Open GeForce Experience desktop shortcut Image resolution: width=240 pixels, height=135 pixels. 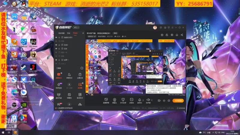tap(24, 107)
